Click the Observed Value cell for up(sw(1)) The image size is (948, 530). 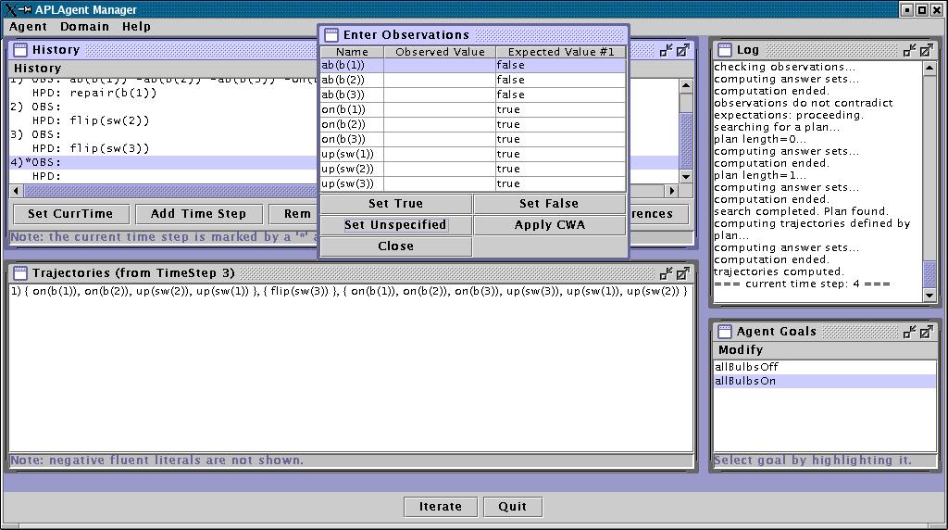click(439, 154)
